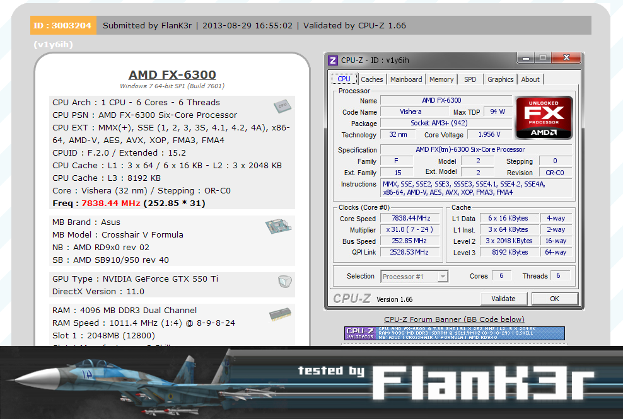623x419 pixels.
Task: Click the Windows 7 64-bit SP1 build subtitle
Action: pos(172,86)
